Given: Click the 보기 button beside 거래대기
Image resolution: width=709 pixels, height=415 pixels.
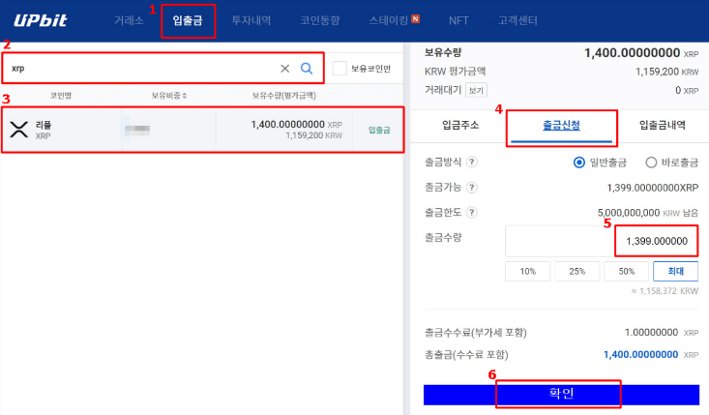Looking at the screenshot, I should click(476, 90).
